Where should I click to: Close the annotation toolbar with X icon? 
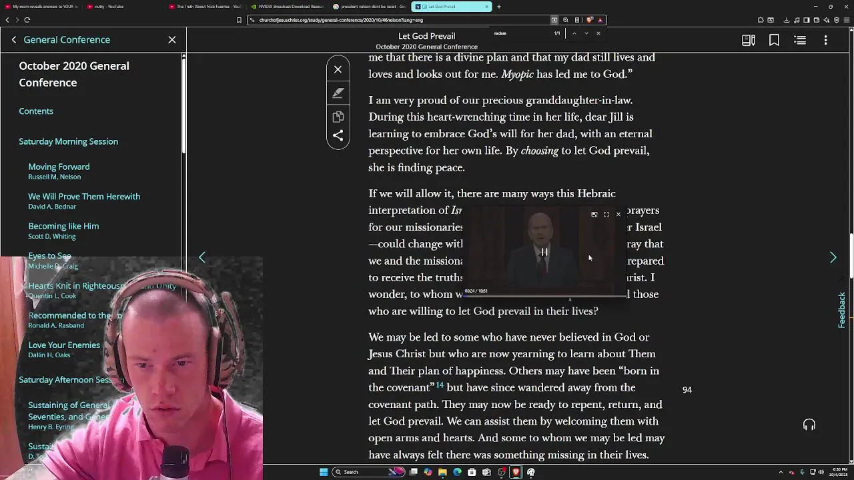point(338,69)
